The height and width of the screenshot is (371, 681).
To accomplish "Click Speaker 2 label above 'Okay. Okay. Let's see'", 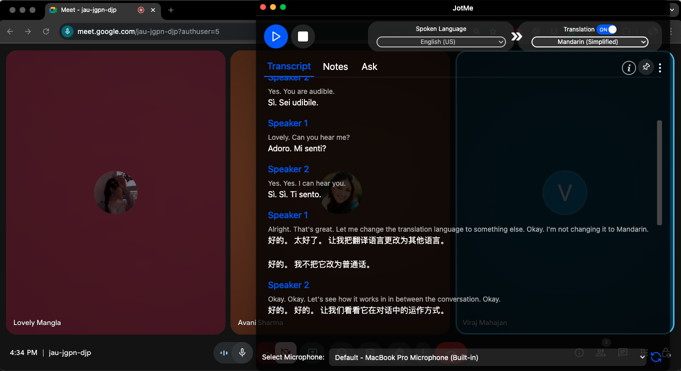I will 288,285.
